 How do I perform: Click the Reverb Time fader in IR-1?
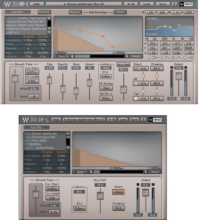(x=15, y=79)
